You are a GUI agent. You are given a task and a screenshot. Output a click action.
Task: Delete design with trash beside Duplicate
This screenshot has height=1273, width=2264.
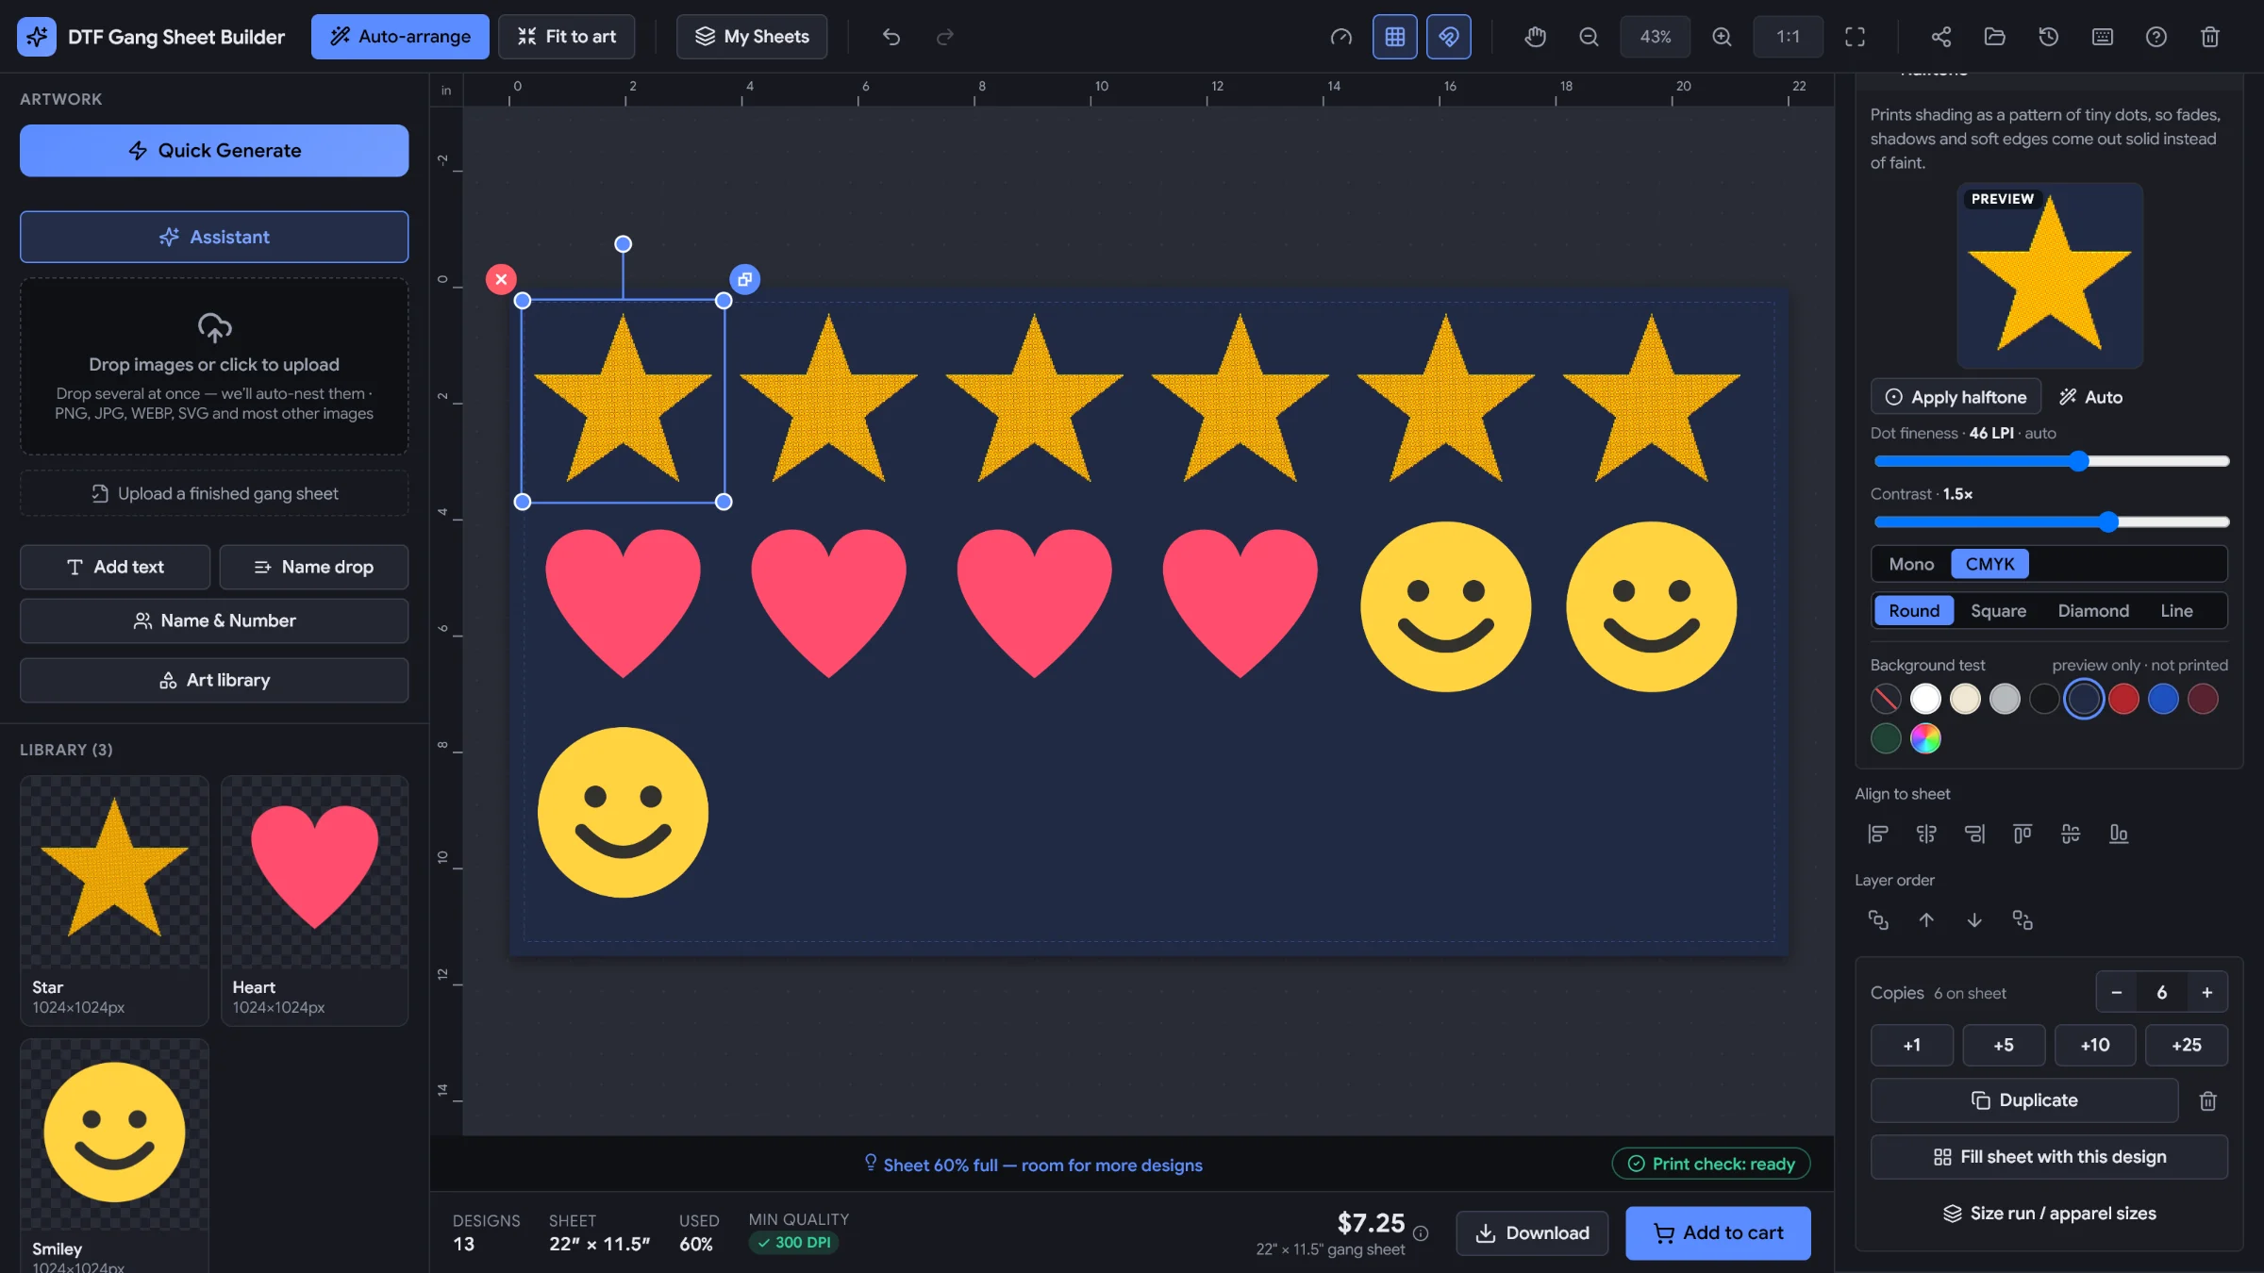pos(2207,1100)
